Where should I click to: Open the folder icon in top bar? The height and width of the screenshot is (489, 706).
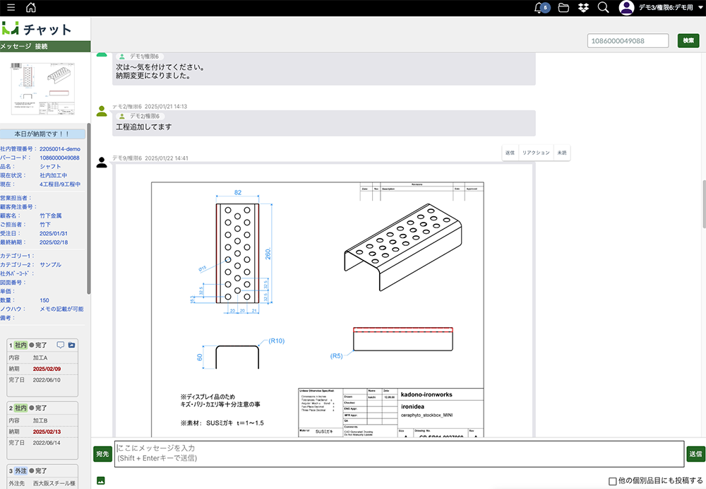[x=563, y=8]
